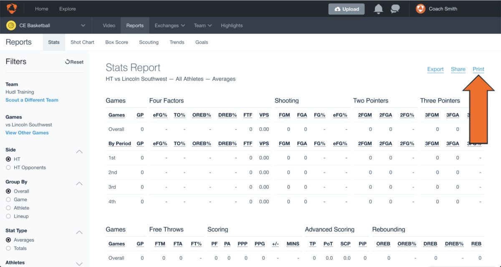Click the PoT column header

(328, 244)
